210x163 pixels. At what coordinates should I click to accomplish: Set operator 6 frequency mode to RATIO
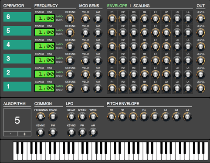pos(59,17)
